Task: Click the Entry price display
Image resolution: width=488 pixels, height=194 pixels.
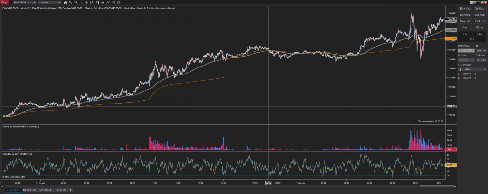Action: 479,34
